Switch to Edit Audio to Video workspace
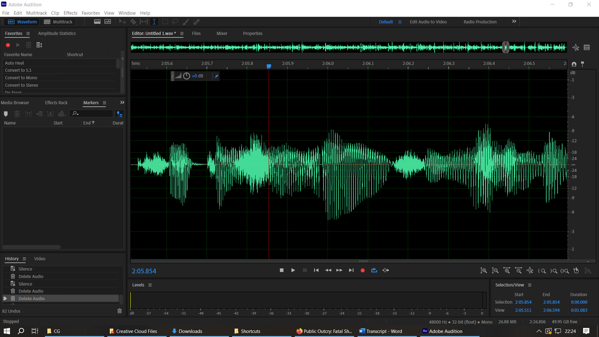This screenshot has width=599, height=337. pos(428,22)
